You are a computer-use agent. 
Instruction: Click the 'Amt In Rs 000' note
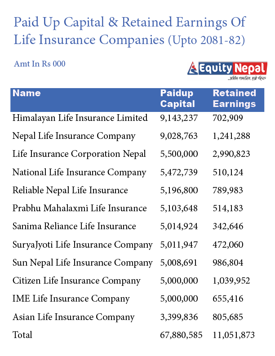[40, 64]
